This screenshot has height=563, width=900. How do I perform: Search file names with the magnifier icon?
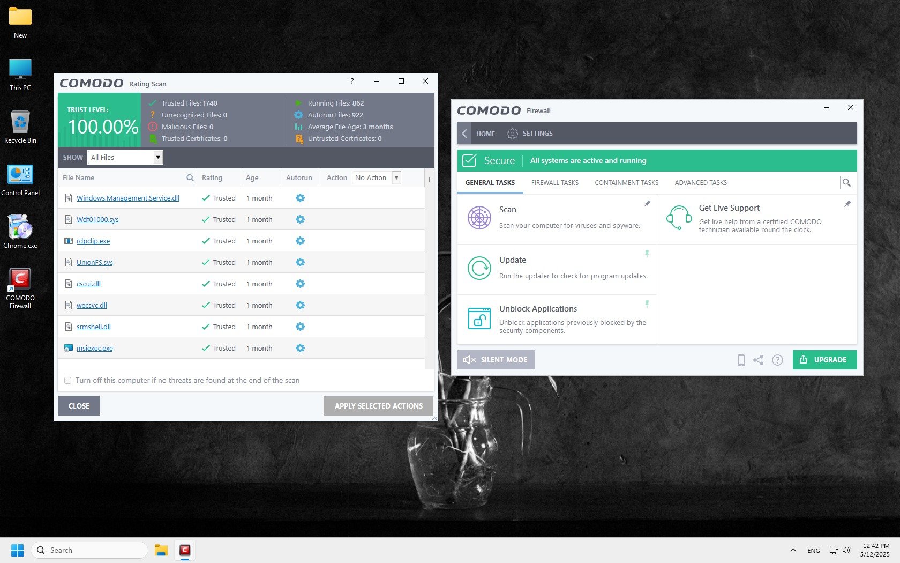click(x=190, y=177)
